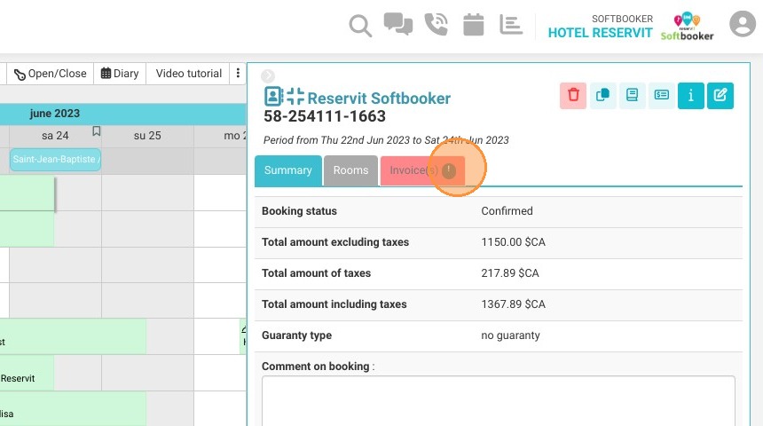Open the Diary view

click(120, 74)
